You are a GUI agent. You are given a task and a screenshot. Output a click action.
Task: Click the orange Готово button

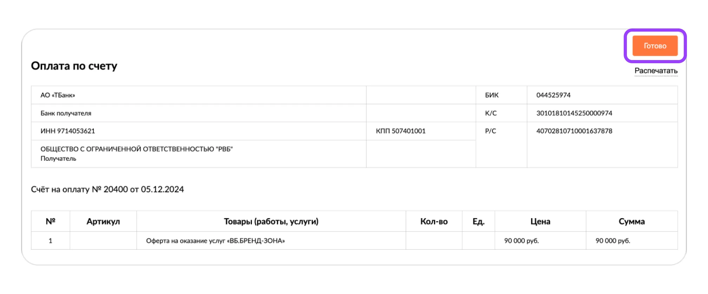[655, 46]
